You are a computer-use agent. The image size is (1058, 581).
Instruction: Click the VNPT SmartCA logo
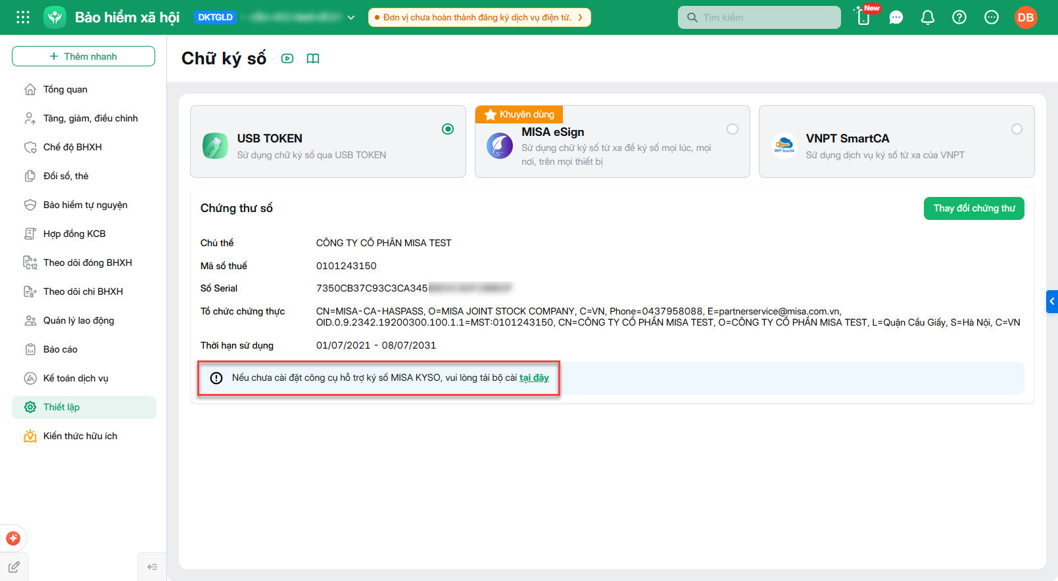[784, 146]
